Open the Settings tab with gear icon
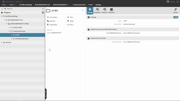The width and height of the screenshot is (180, 101). tap(90, 11)
